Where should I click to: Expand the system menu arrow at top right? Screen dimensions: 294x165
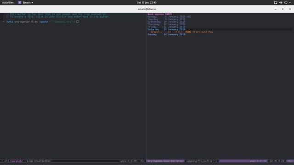(290, 3)
